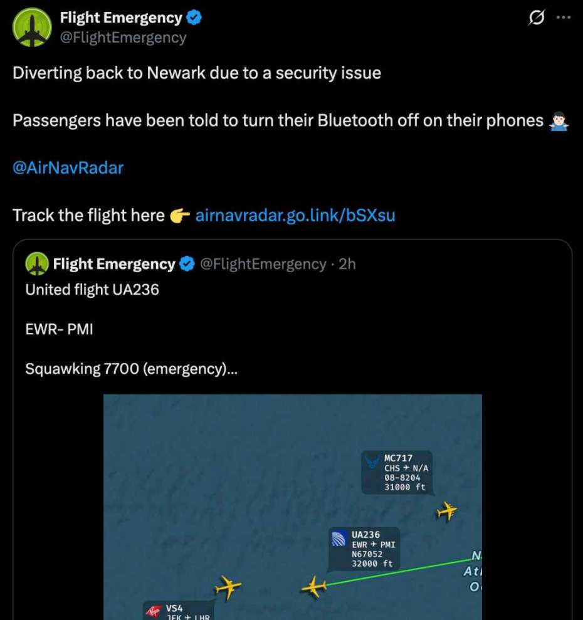Open the airnavradar.go.link/bSXsu link
This screenshot has width=583, height=620.
[295, 215]
